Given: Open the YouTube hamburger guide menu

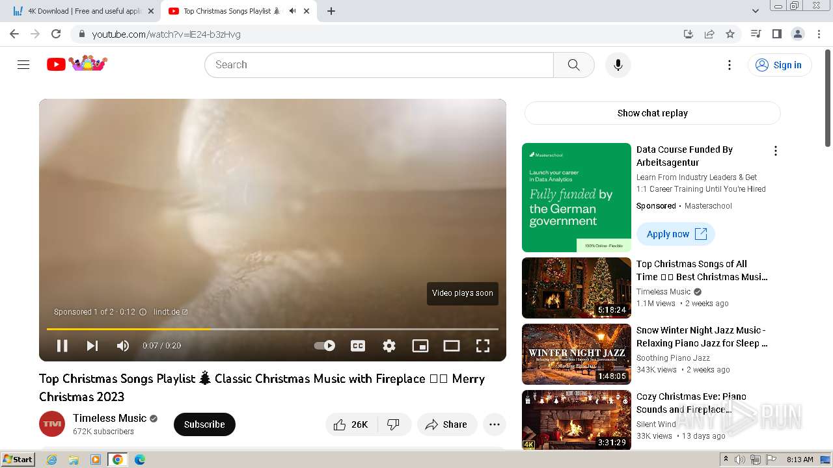Looking at the screenshot, I should pos(23,64).
